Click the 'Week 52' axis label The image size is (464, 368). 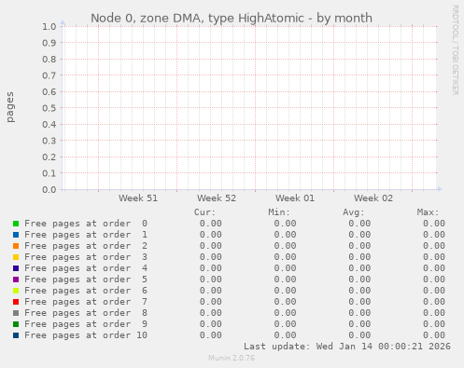(217, 198)
